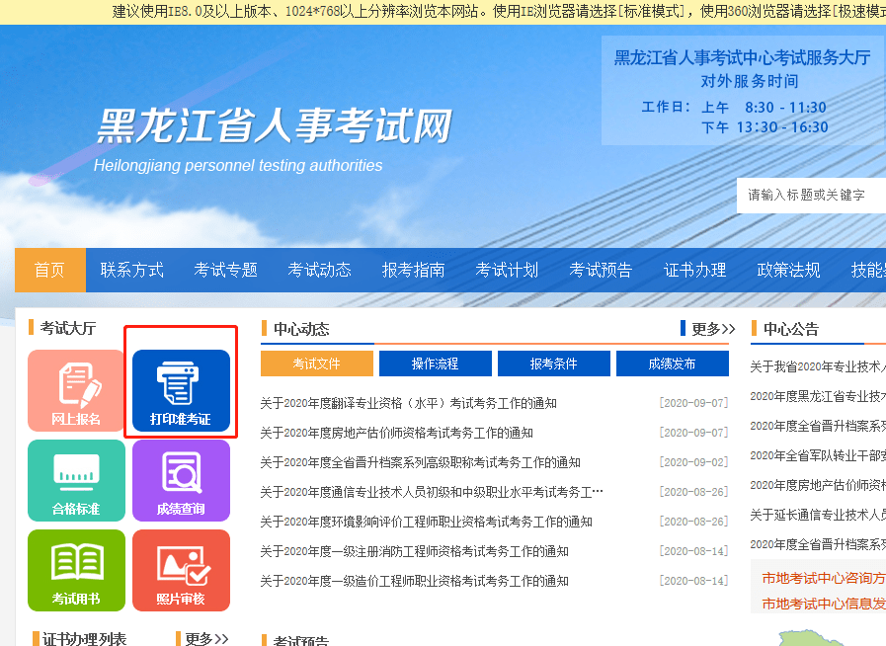Switch to the 首页 menu tab
This screenshot has height=646, width=886.
pyautogui.click(x=49, y=270)
